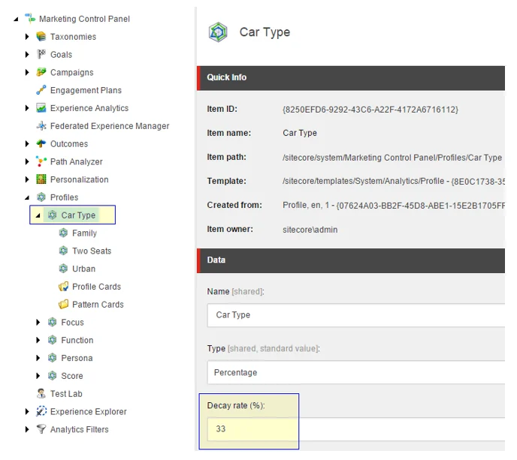Click the Score profile icon
Image resolution: width=517 pixels, height=460 pixels.
52,376
